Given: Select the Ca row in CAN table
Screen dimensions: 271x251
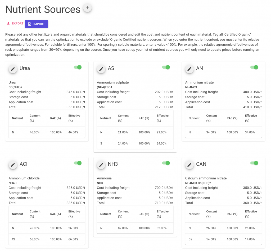Looking at the screenshot, I should [223, 239].
